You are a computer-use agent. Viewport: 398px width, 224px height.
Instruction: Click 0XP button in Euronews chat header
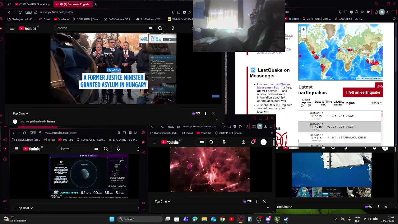coord(196,114)
